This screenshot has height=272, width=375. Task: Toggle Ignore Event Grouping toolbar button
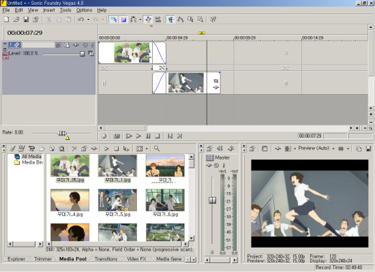157,19
